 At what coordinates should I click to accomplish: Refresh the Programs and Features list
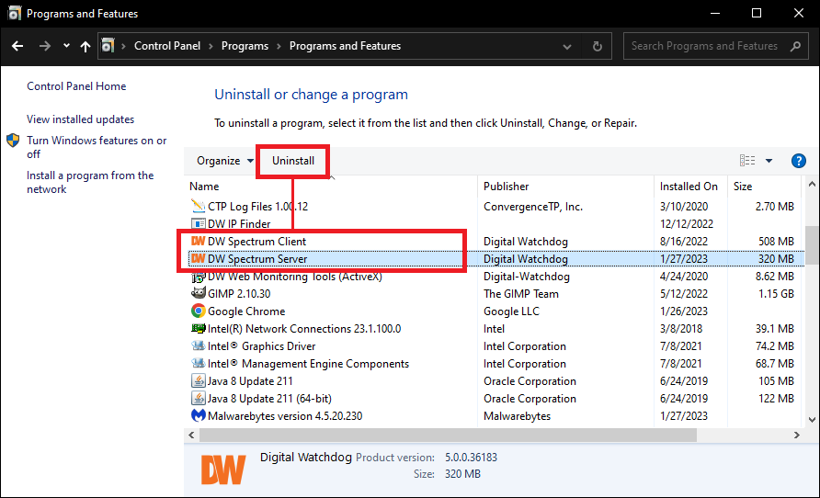click(598, 46)
